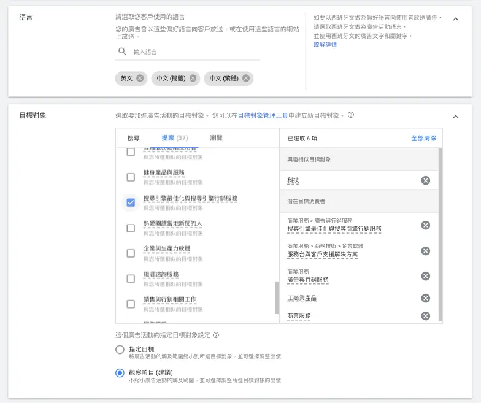This screenshot has height=403, width=481.
Task: Click the 銷售與行銷相關工作 label
Action: click(x=169, y=299)
